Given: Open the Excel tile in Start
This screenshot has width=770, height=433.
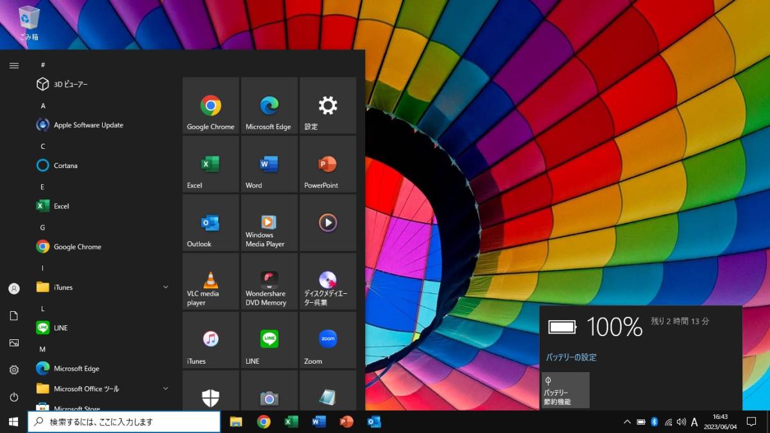Looking at the screenshot, I should tap(210, 164).
